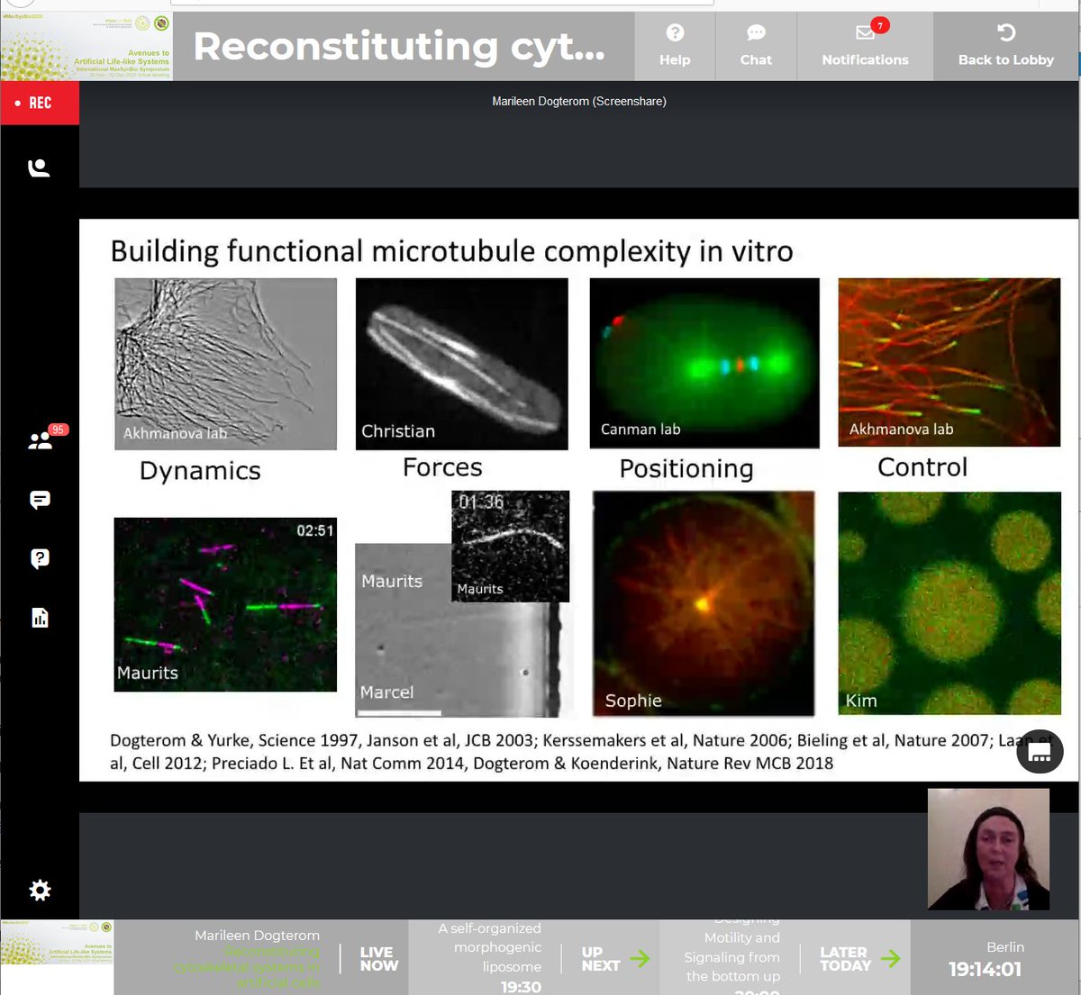Select the LATER TODAY session arrow

[890, 958]
